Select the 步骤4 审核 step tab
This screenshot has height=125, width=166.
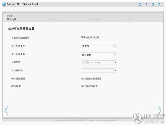143,18
